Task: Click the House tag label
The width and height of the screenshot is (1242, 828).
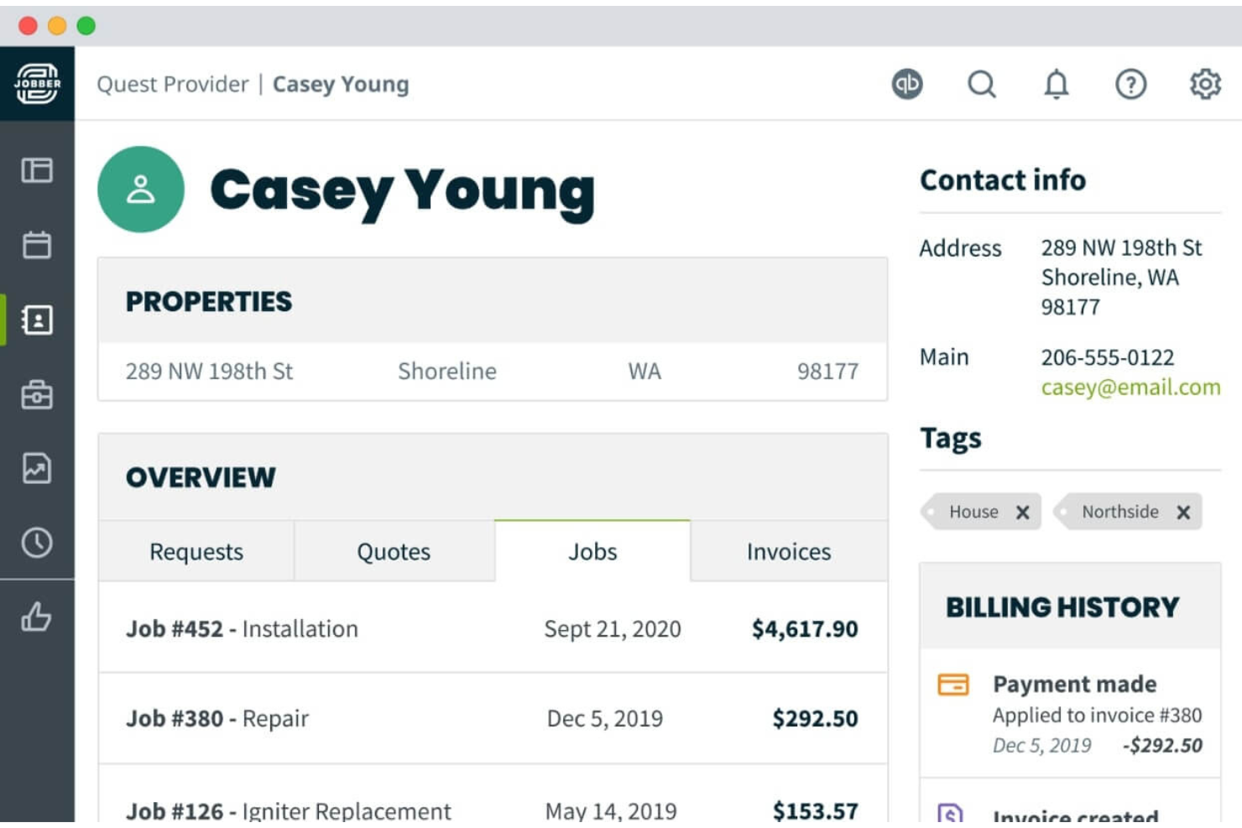Action: point(973,512)
